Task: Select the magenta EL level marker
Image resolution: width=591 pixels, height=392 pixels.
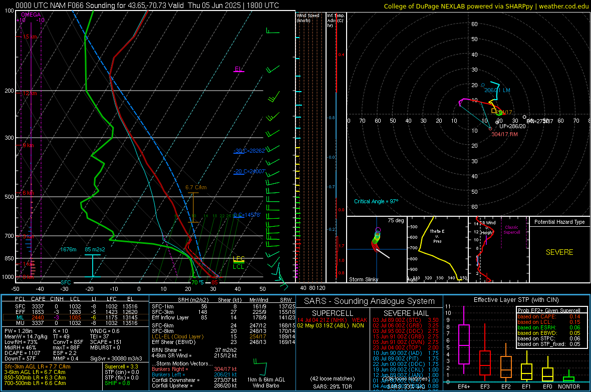Action: point(238,70)
